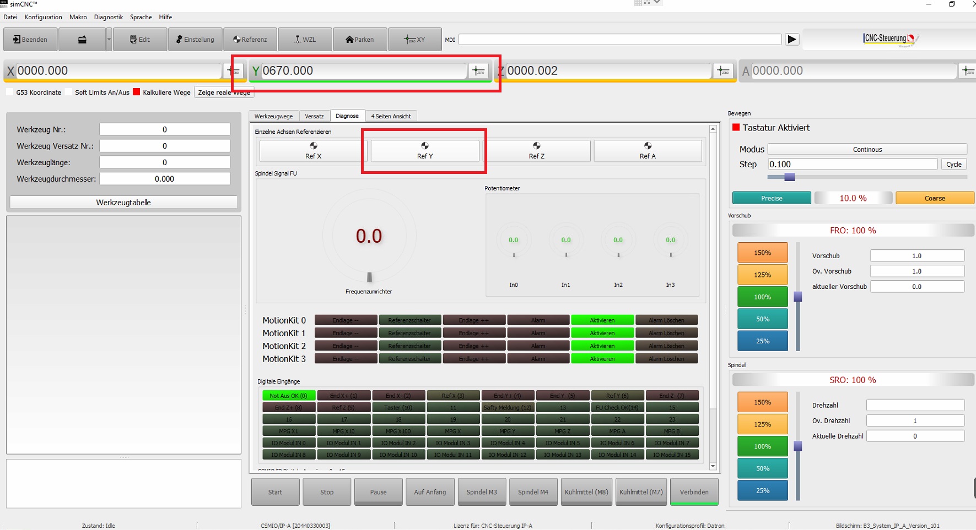The image size is (976, 530).
Task: Open the Einstellung gear settings
Action: coord(195,40)
